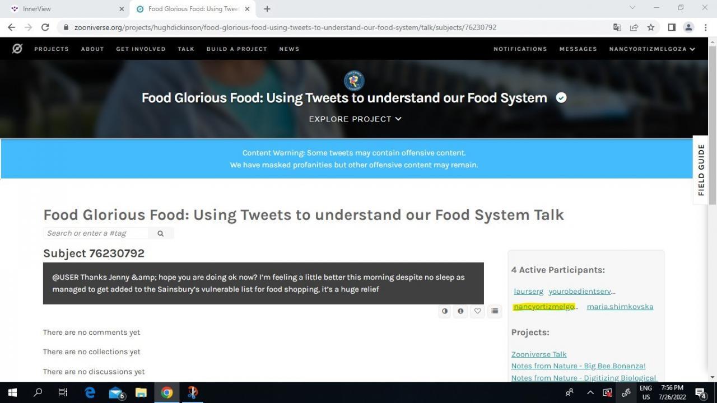
Task: Open the PROJECTS menu item
Action: click(52, 49)
